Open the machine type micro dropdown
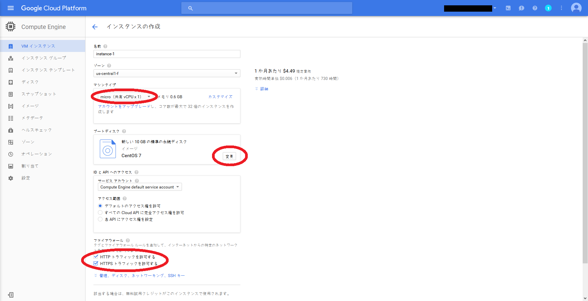588x301 pixels. tap(126, 97)
